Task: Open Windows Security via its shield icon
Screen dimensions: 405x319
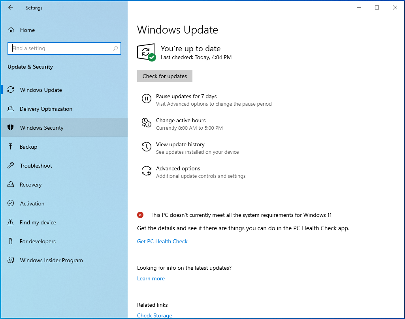Action: click(x=10, y=127)
